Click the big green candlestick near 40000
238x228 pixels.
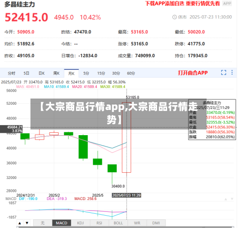83,147
